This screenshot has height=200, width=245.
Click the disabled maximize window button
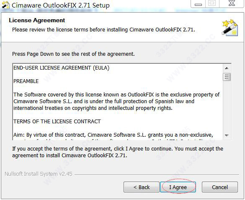(212, 3)
